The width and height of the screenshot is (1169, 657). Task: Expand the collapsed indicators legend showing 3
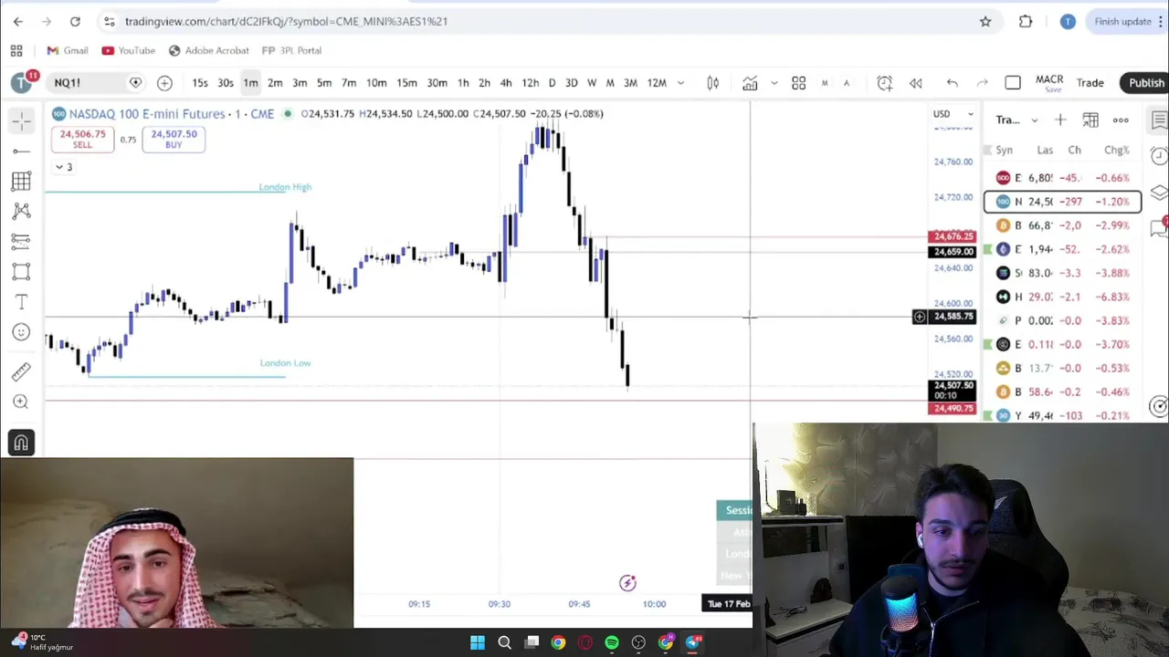click(63, 167)
